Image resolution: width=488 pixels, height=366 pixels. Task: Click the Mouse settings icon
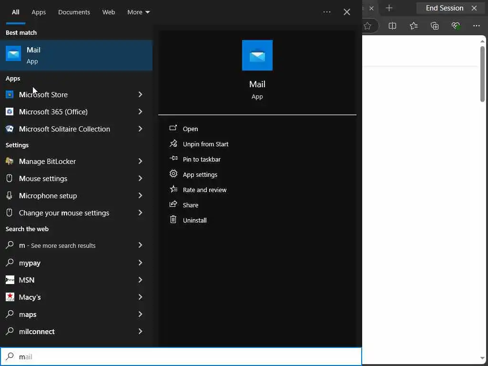tap(10, 178)
